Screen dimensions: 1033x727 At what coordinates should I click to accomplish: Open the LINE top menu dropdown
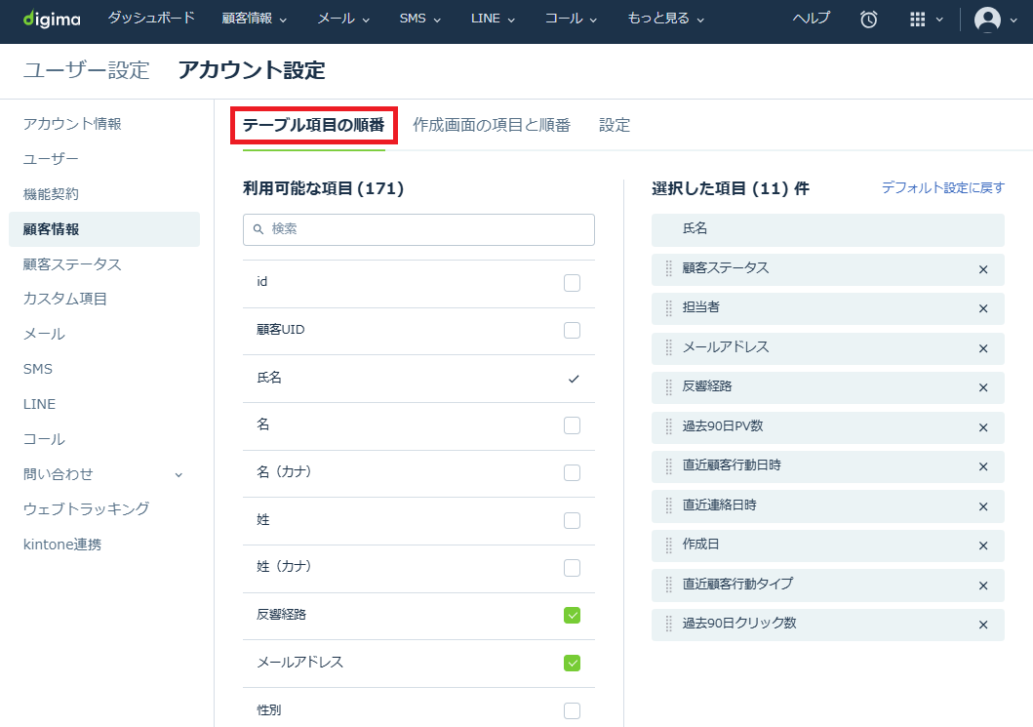tap(493, 19)
